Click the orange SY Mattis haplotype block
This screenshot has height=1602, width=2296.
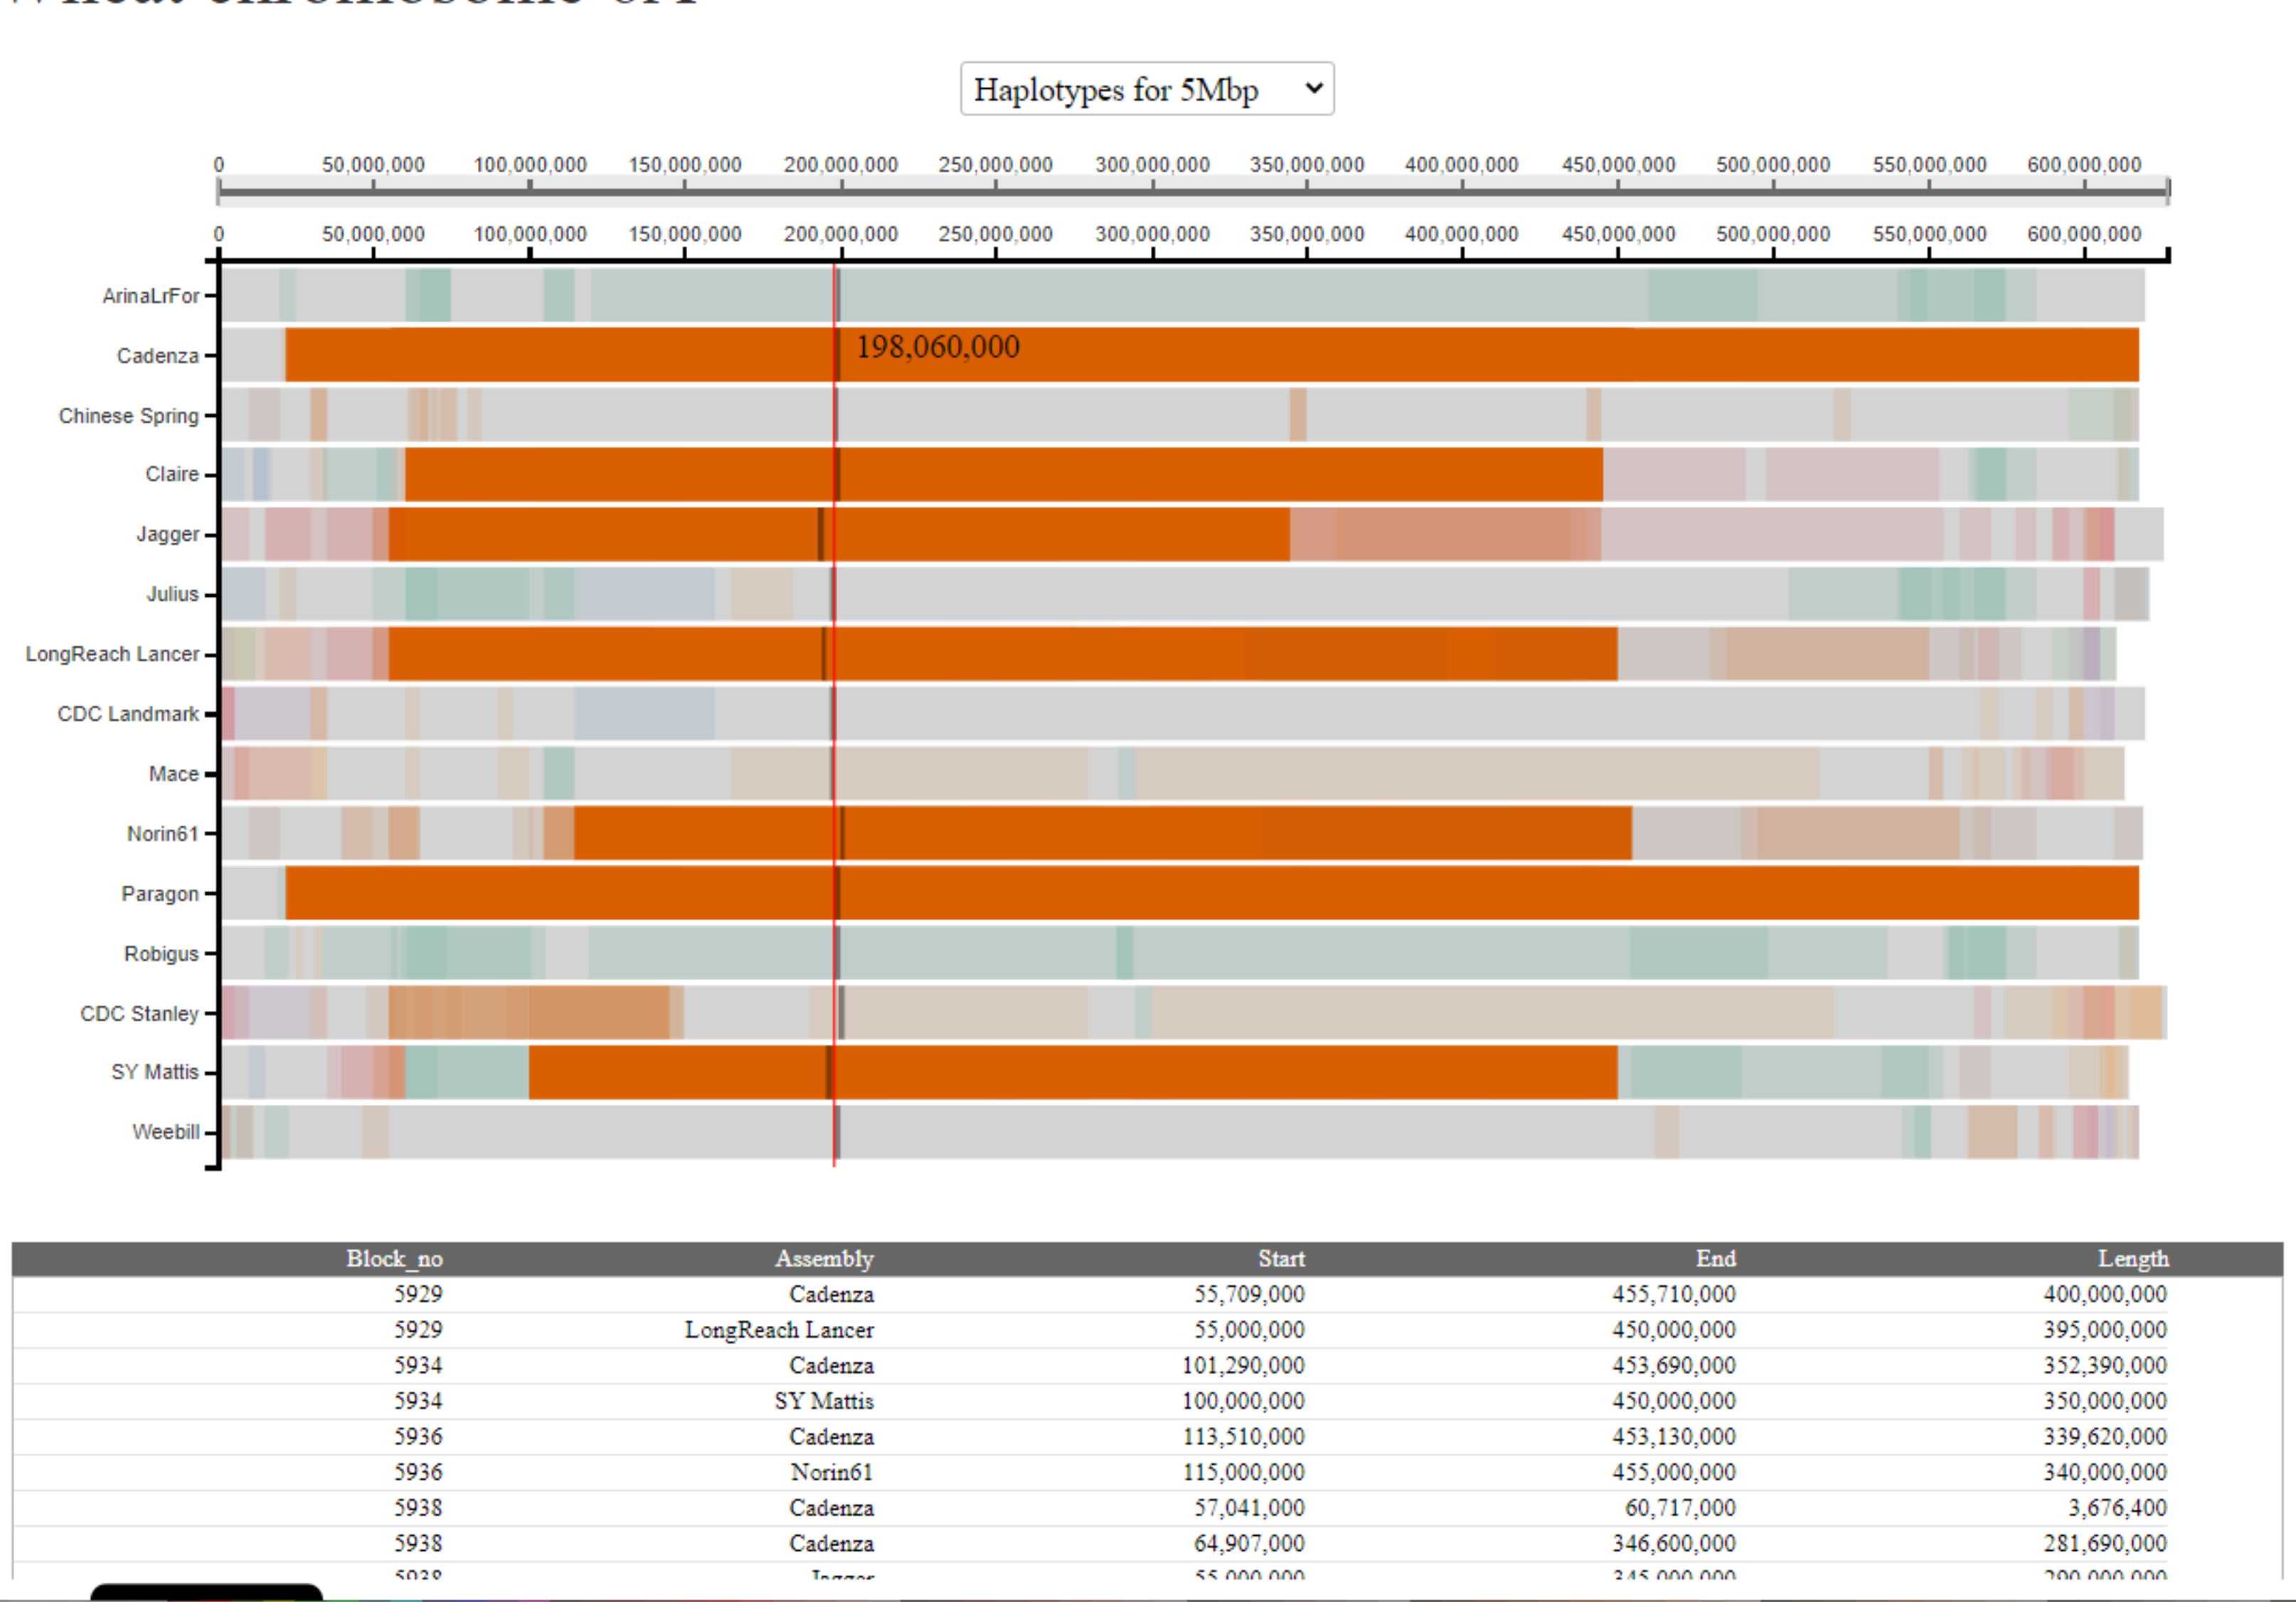click(x=1073, y=1072)
